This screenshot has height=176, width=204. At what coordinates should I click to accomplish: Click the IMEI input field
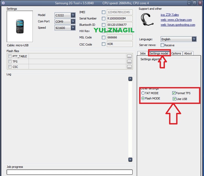[119, 12]
